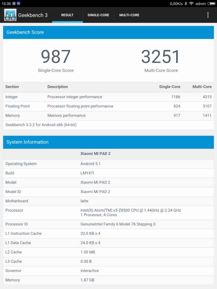
Task: Select the Memory performance row
Action: click(x=109, y=116)
